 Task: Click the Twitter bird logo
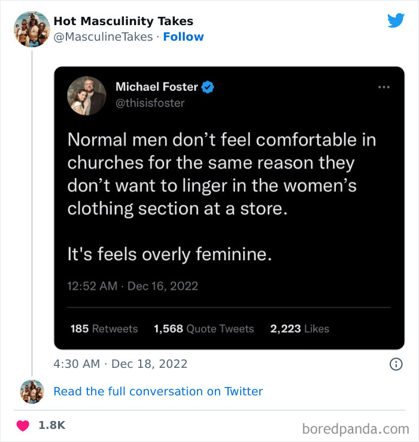[x=396, y=20]
